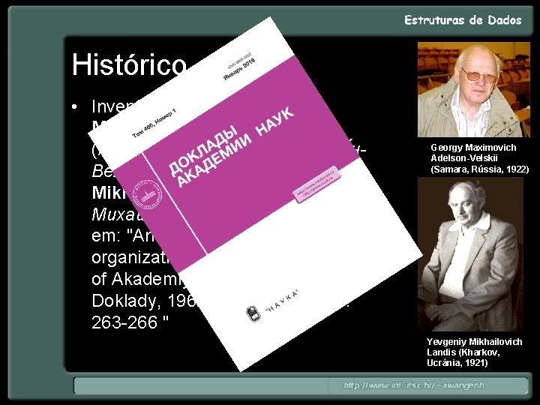540x405 pixels.
Task: Click the round academy seal emblem on cover
Action: [x=147, y=194]
